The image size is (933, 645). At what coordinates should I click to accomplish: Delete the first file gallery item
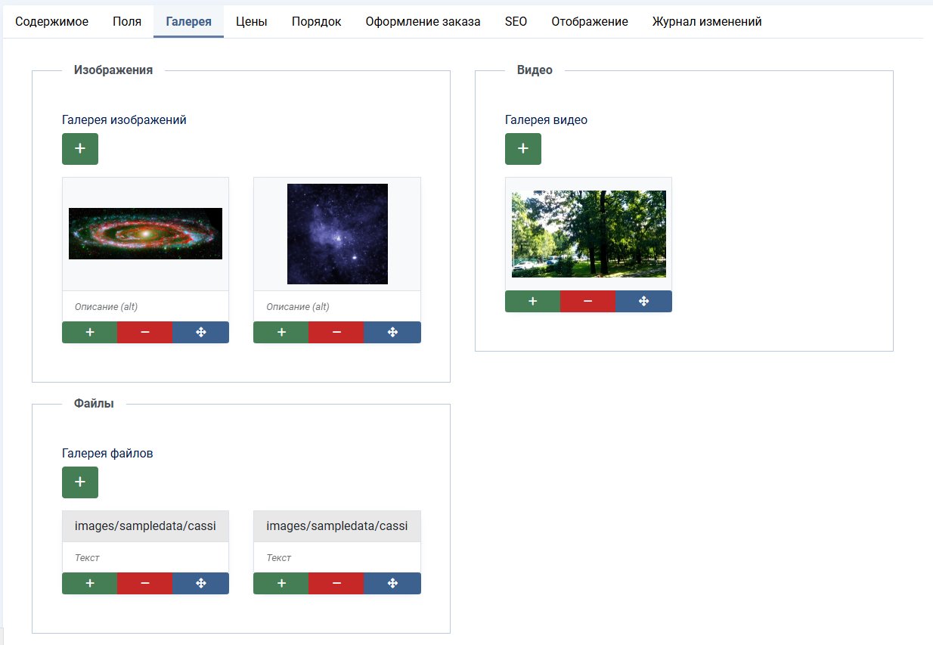click(x=145, y=583)
